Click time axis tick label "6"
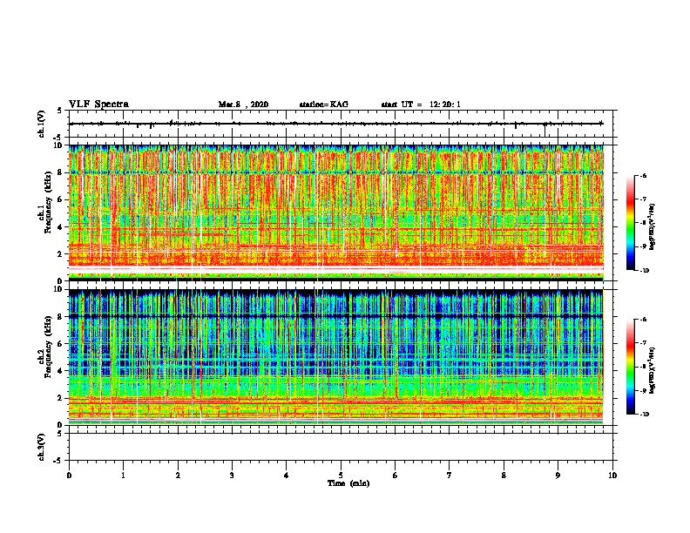This screenshot has height=533, width=690. click(x=396, y=476)
